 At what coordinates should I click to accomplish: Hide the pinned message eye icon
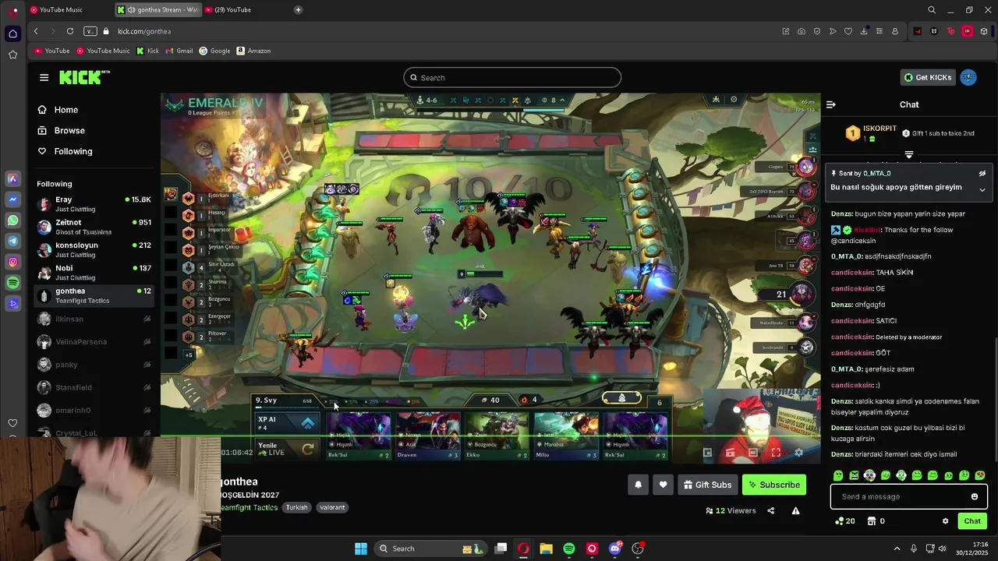982,174
